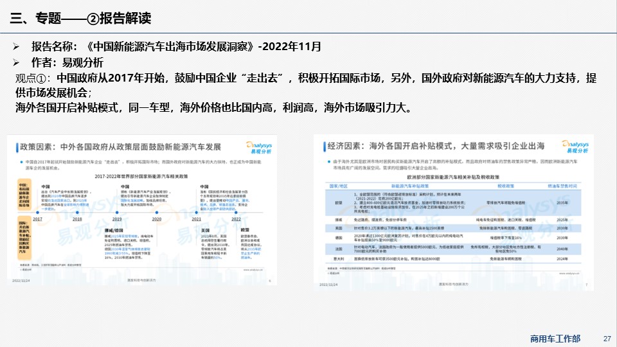Click the orange 国际 side label box
The image size is (617, 347).
(24, 238)
